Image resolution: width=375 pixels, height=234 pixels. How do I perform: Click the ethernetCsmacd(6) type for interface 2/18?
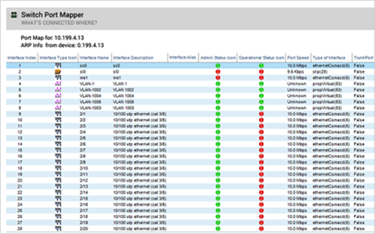[x=331, y=217]
